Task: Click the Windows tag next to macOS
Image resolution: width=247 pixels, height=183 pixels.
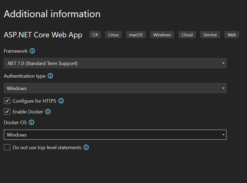Action: point(162,35)
